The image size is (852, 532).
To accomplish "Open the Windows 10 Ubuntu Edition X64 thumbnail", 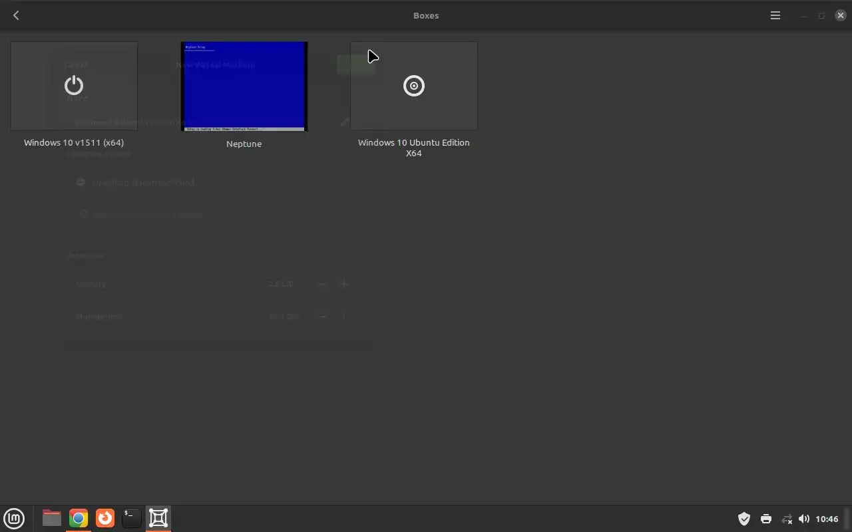I will click(414, 86).
